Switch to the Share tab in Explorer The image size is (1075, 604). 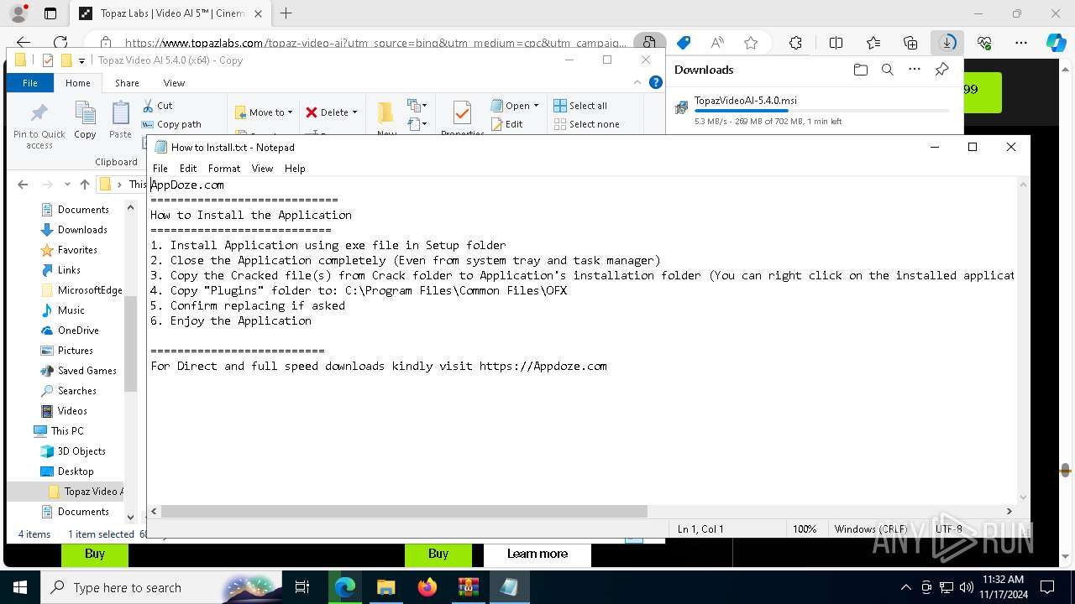127,83
